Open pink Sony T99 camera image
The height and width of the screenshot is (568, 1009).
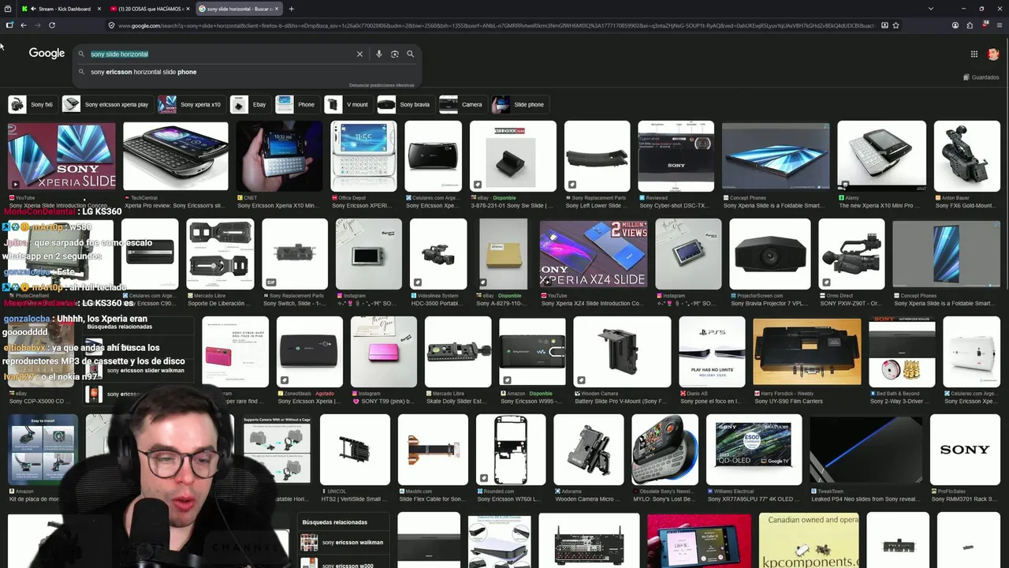coord(384,352)
